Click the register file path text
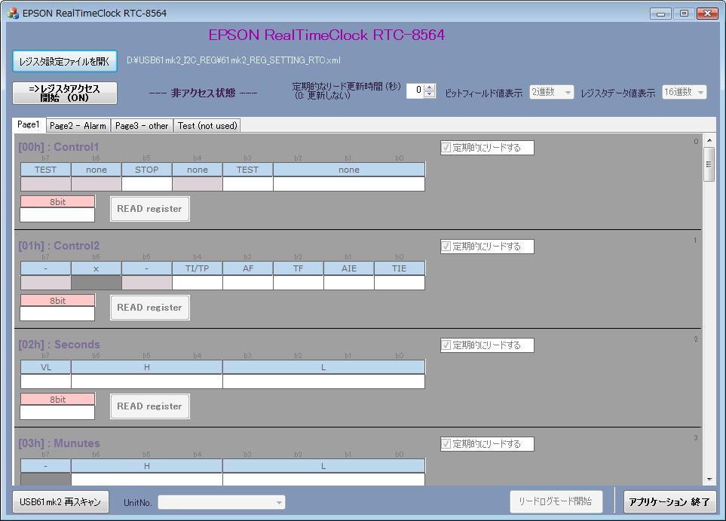This screenshot has height=521, width=726. click(x=234, y=60)
